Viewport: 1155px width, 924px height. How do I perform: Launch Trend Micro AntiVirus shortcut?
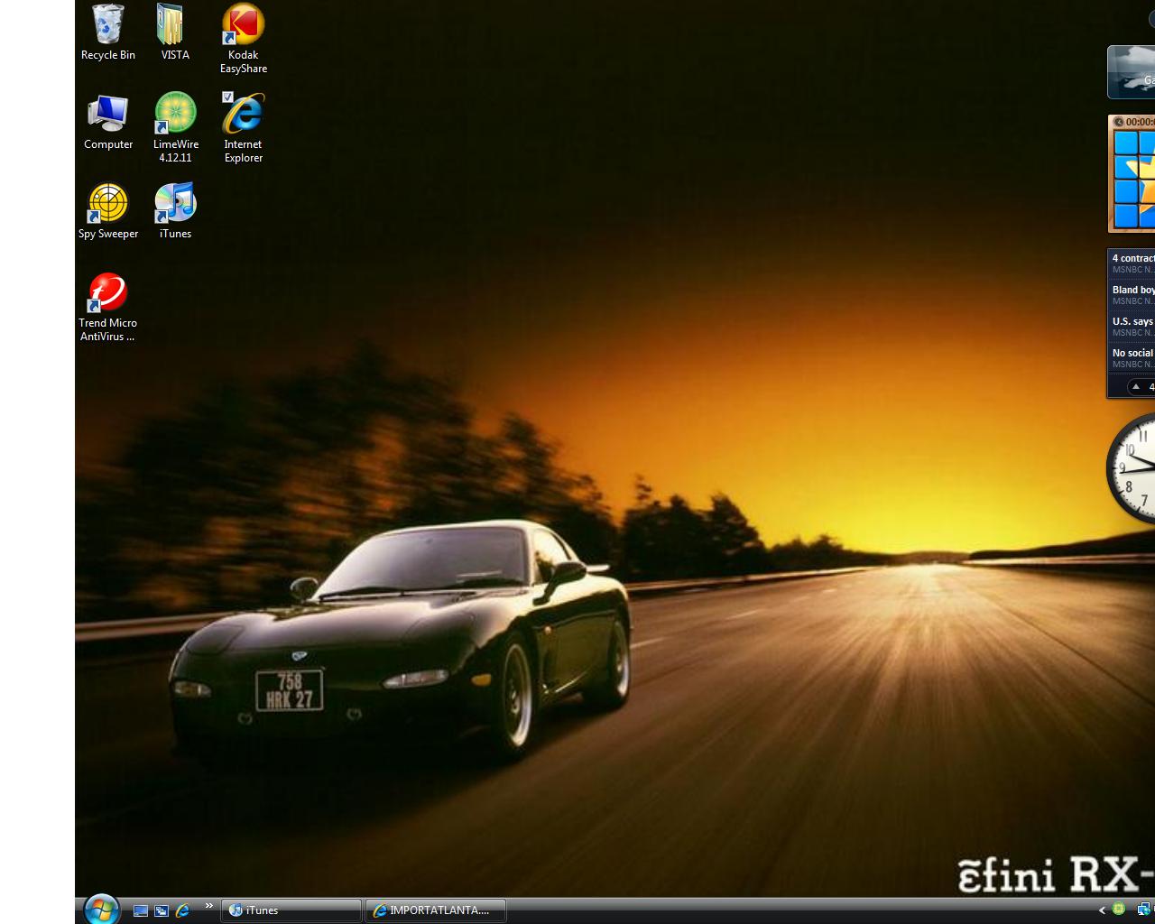click(107, 294)
